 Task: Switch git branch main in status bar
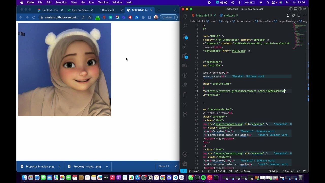point(193,171)
